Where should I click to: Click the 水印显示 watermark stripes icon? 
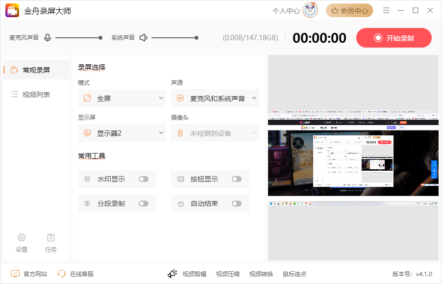pyautogui.click(x=87, y=179)
